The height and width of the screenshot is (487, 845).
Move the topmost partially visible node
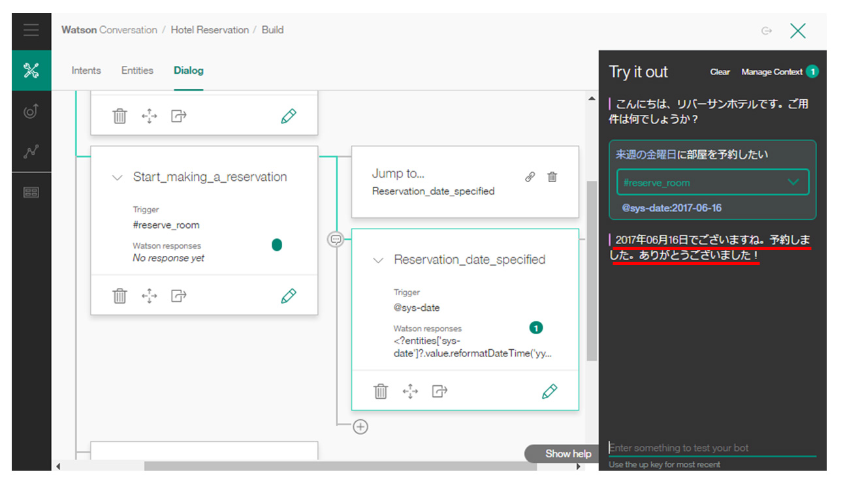coord(150,116)
